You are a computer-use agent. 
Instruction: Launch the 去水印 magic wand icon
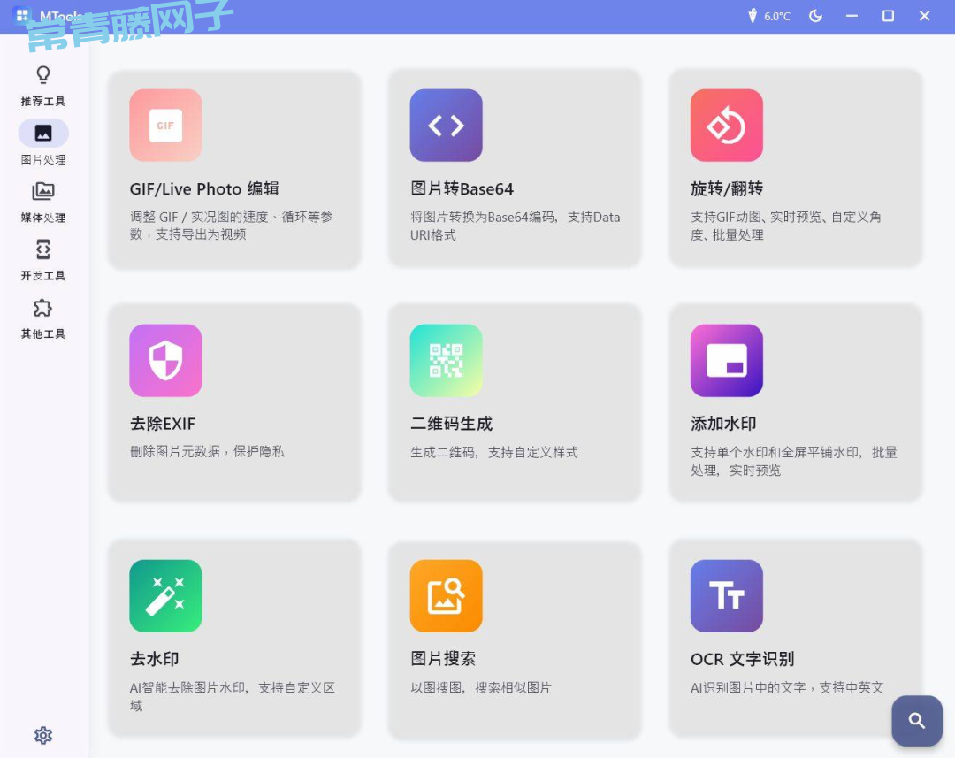(165, 596)
